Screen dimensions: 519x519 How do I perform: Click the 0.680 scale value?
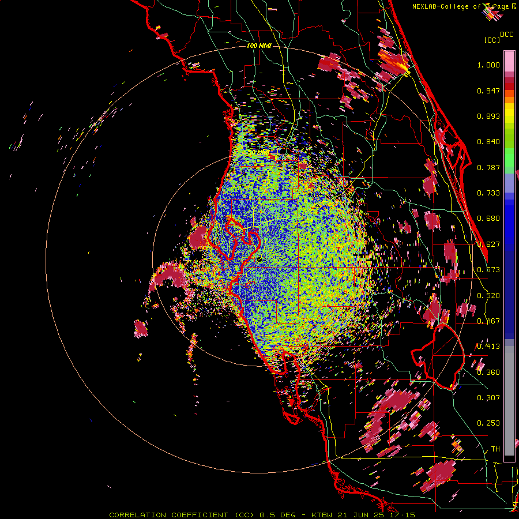click(x=488, y=219)
